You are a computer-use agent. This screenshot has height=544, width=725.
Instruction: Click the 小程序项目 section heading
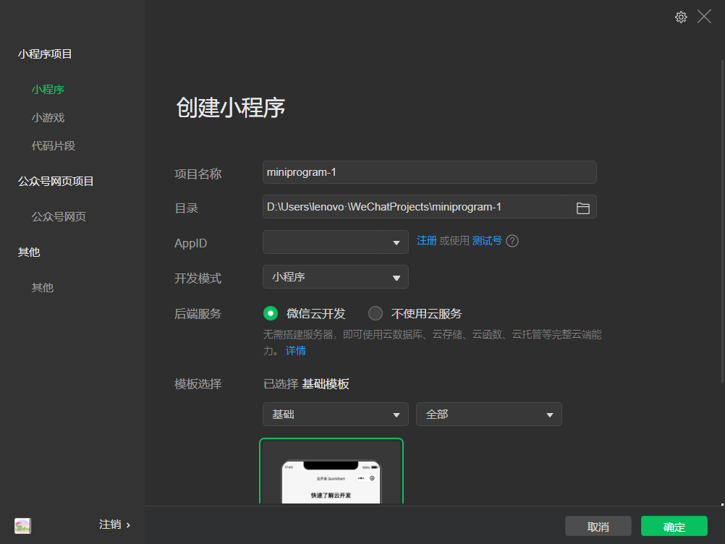(x=45, y=54)
